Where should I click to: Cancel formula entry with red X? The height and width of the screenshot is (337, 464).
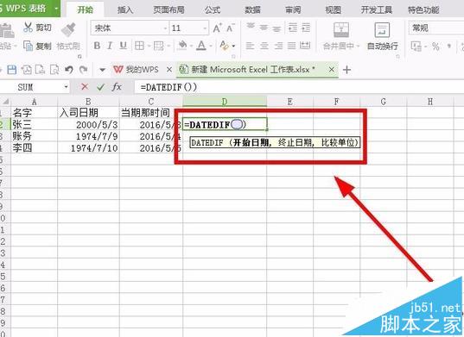coord(85,87)
